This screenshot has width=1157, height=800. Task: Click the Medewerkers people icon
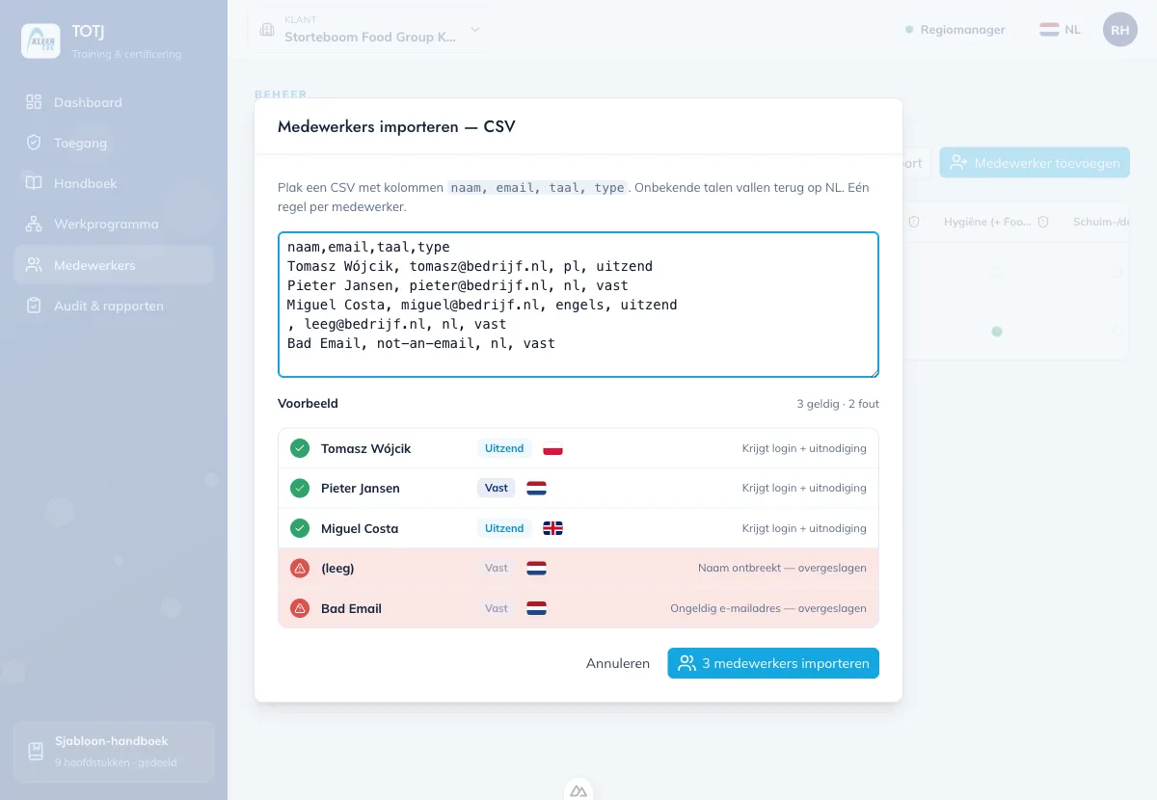pyautogui.click(x=34, y=265)
